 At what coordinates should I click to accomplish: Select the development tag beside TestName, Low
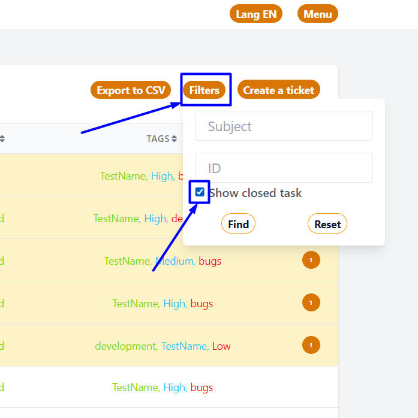[x=125, y=346]
